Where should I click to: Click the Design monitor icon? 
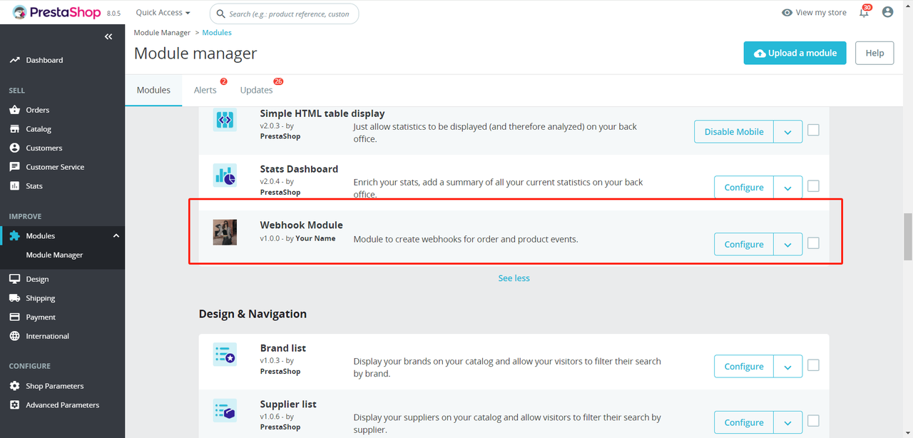14,279
